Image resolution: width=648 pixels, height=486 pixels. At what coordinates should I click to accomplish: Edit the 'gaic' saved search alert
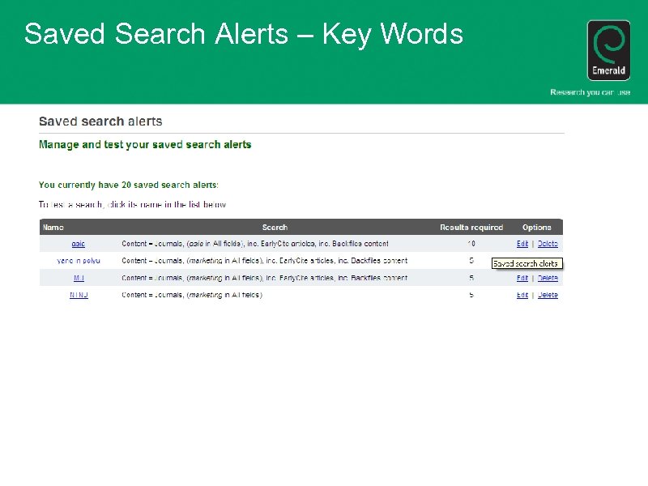coord(522,244)
